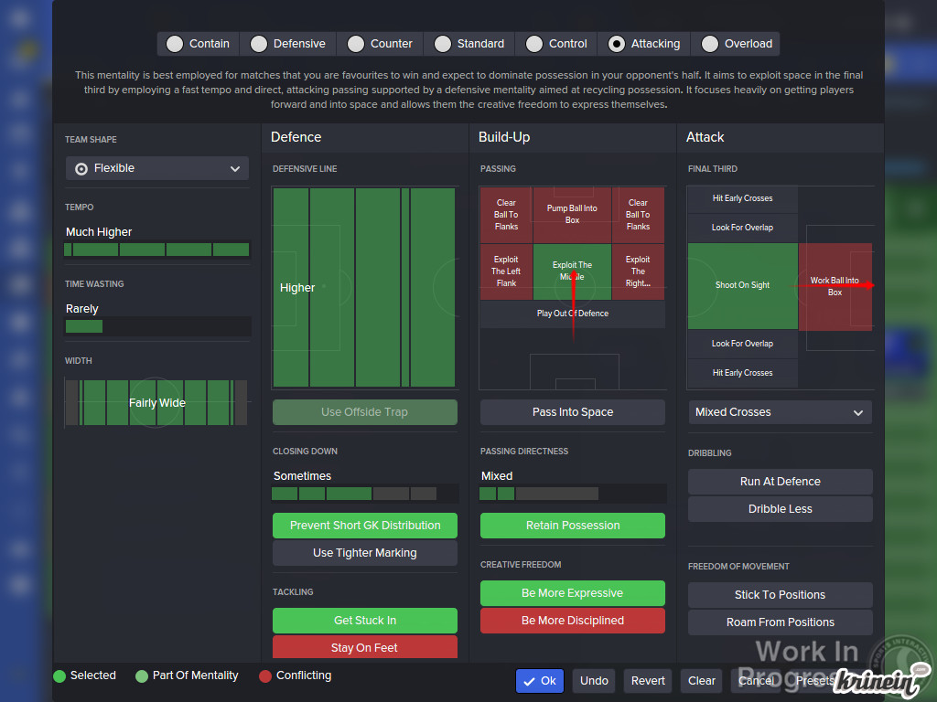The image size is (937, 702).
Task: Expand the Mixed Crosses dropdown
Action: point(780,412)
